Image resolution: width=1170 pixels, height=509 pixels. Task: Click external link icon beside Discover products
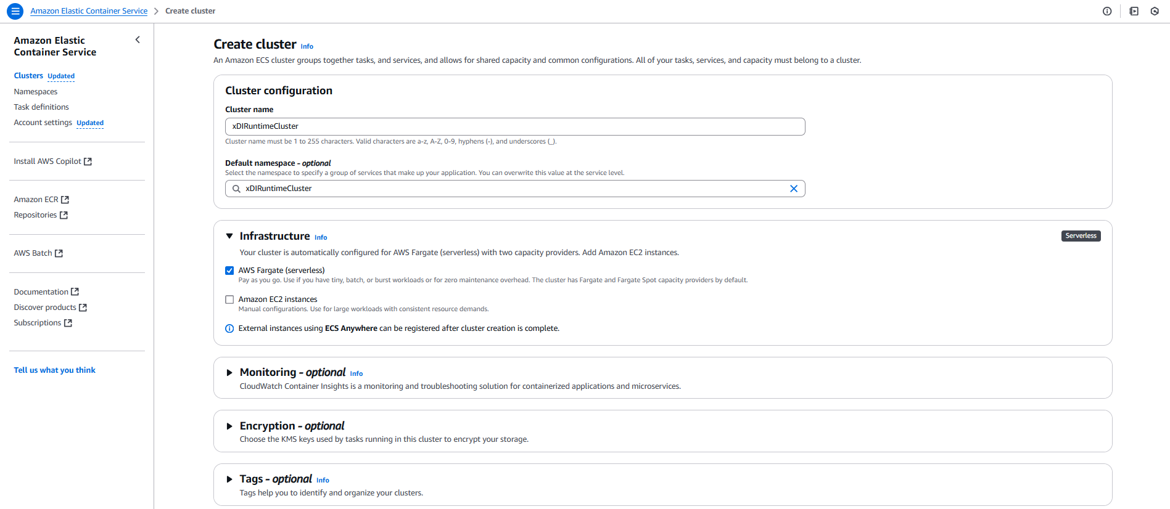[x=83, y=307]
